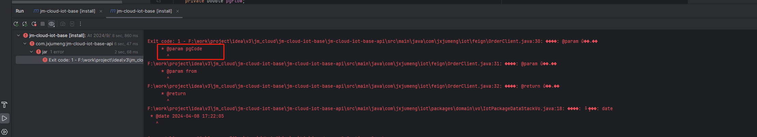This screenshot has width=757, height=137.
Task: Open the three-dot more actions menu
Action: pos(80,24)
